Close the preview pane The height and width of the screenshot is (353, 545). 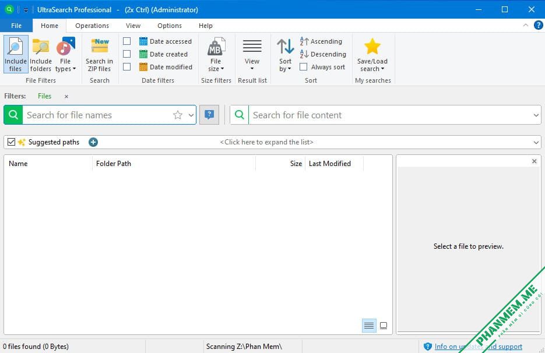tap(535, 161)
